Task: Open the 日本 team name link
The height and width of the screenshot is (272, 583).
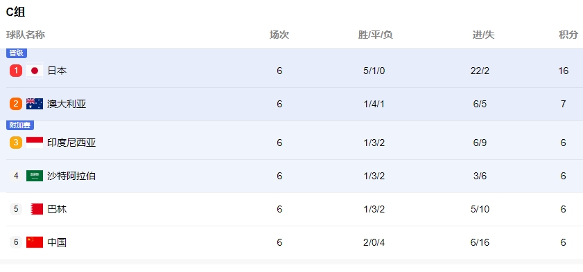Action: click(58, 71)
